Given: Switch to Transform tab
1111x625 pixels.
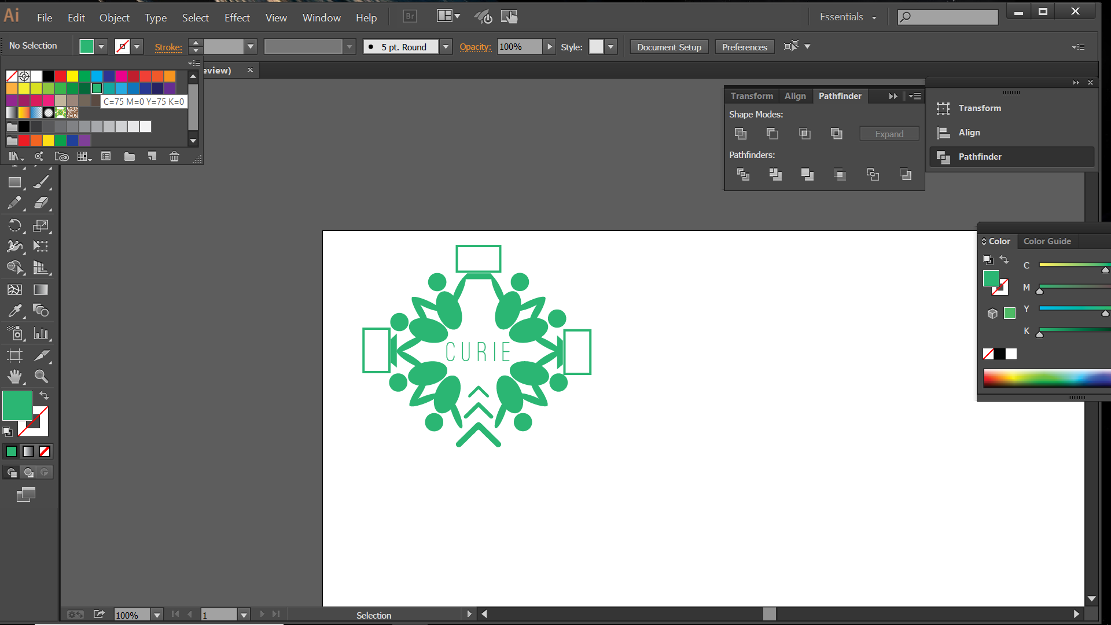Looking at the screenshot, I should 752,96.
